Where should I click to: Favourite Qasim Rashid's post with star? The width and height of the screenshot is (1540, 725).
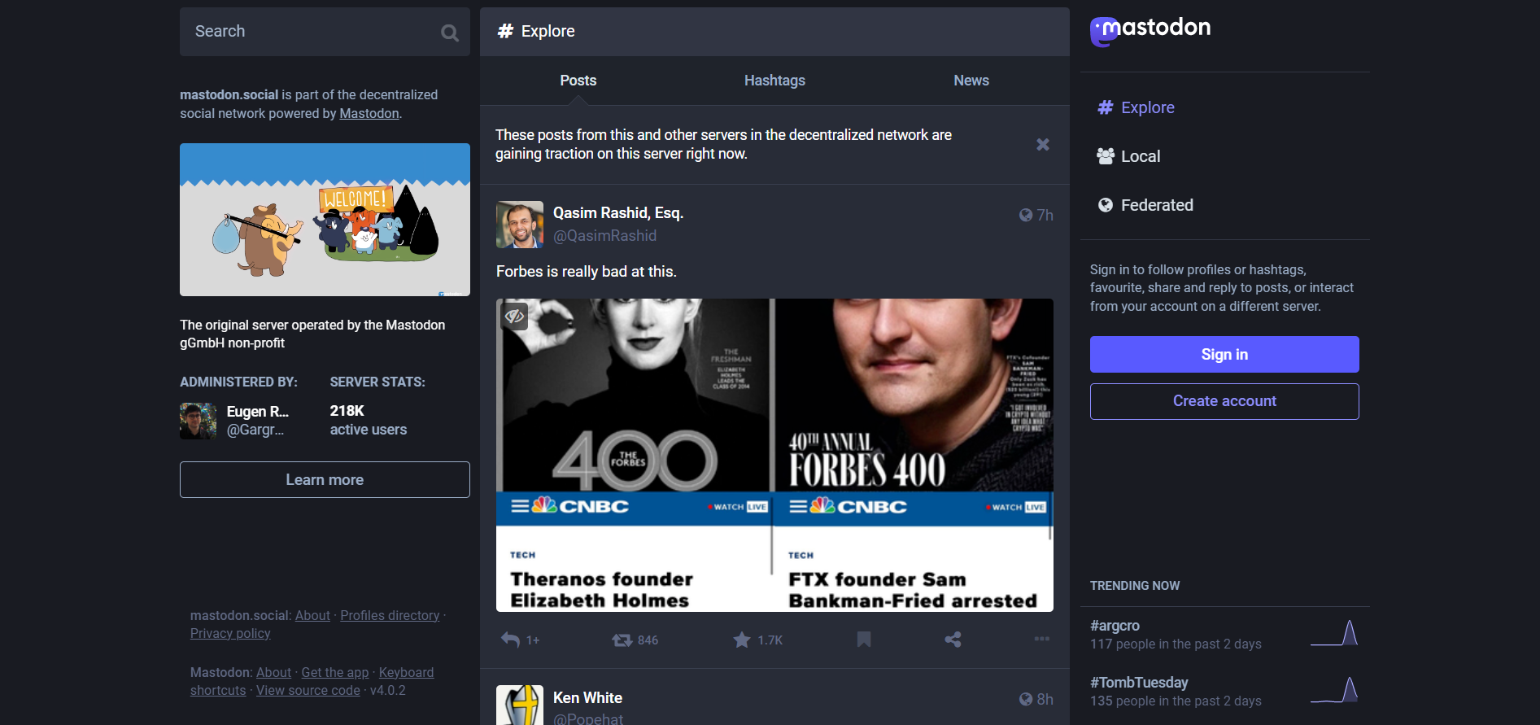click(757, 640)
